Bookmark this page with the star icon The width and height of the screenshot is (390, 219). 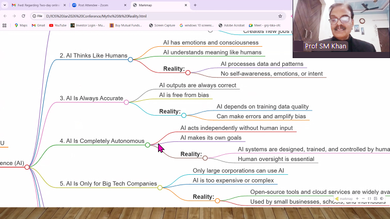pyautogui.click(x=280, y=16)
